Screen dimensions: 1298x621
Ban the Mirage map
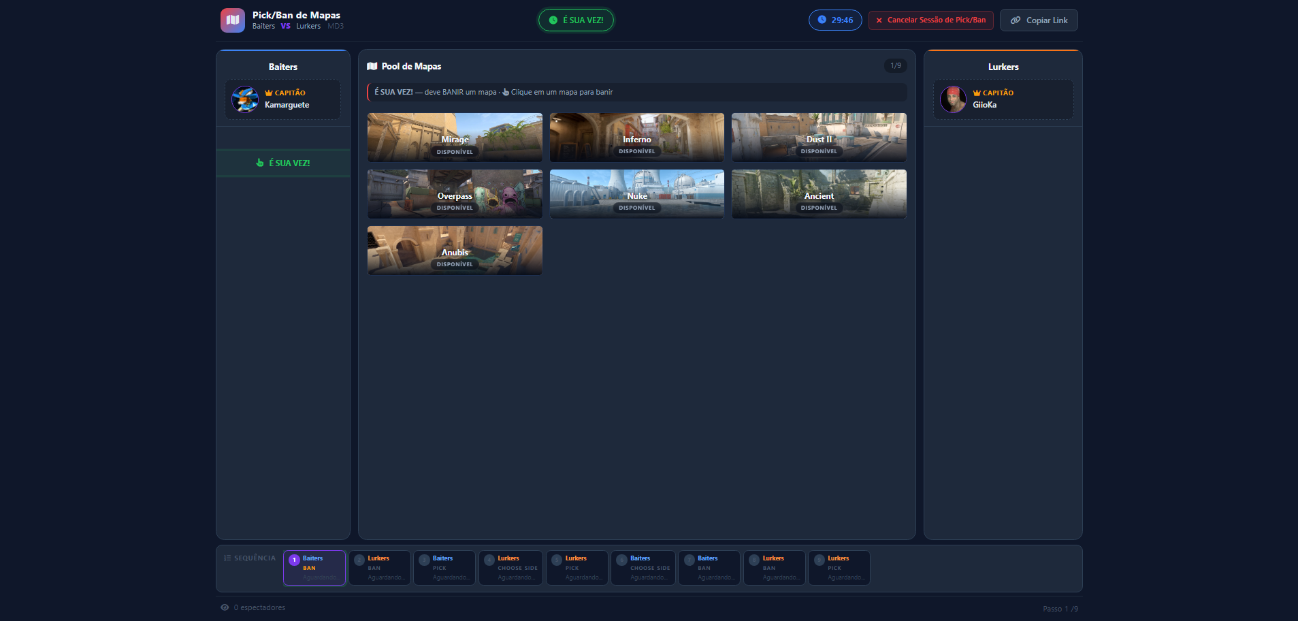[x=455, y=137]
